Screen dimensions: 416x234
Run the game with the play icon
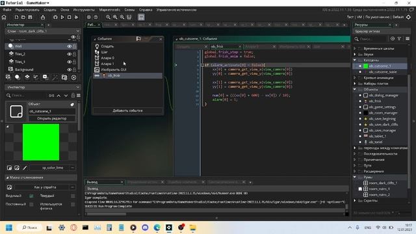62,18
